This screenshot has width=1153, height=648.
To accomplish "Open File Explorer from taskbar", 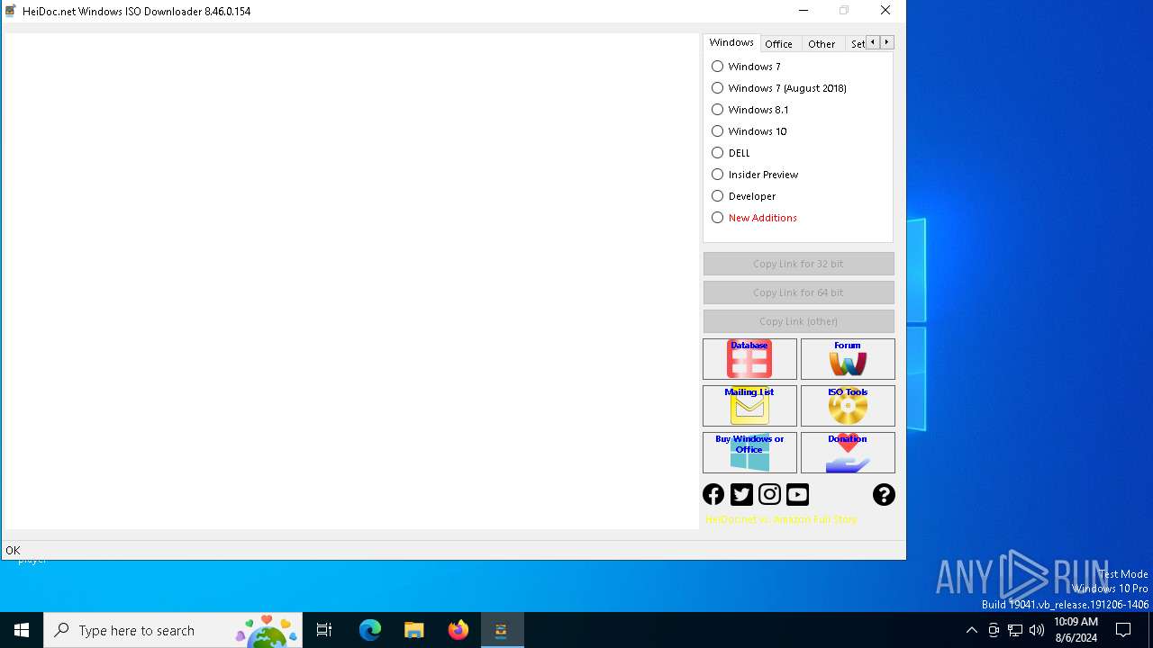I will pos(414,630).
